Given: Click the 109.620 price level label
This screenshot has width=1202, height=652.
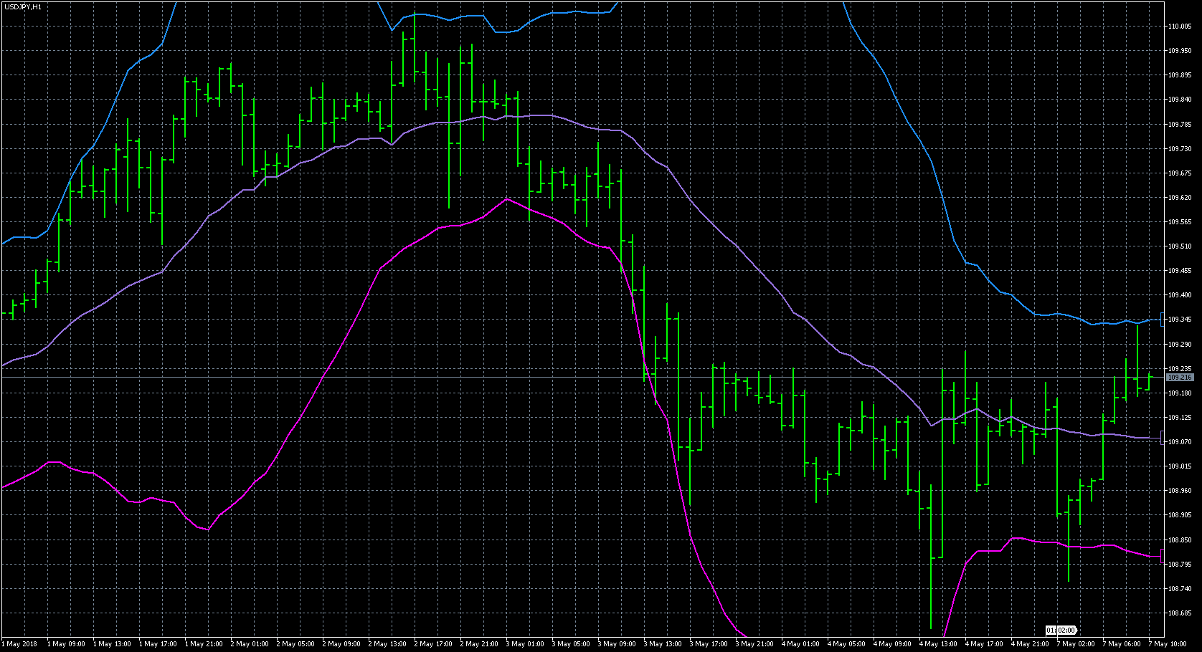Looking at the screenshot, I should (1180, 198).
